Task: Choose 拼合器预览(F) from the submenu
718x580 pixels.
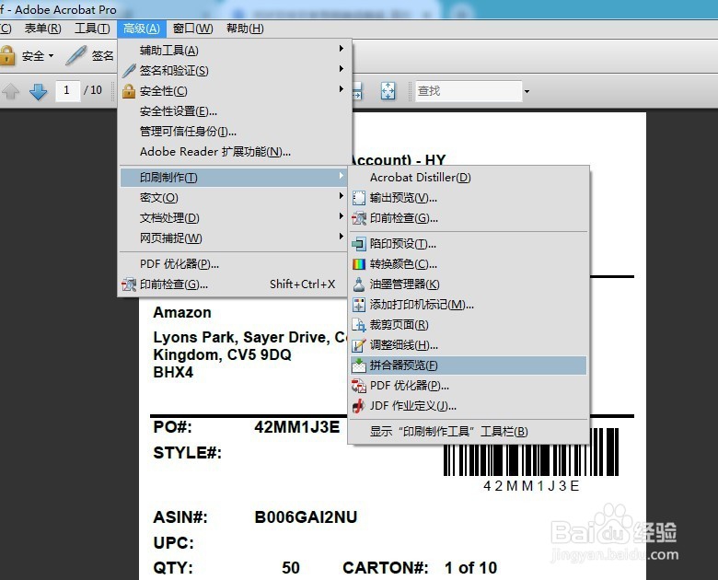Action: [x=469, y=365]
